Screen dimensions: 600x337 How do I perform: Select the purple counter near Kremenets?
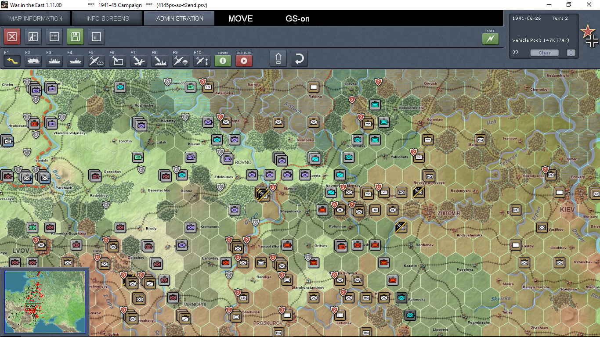click(x=190, y=227)
